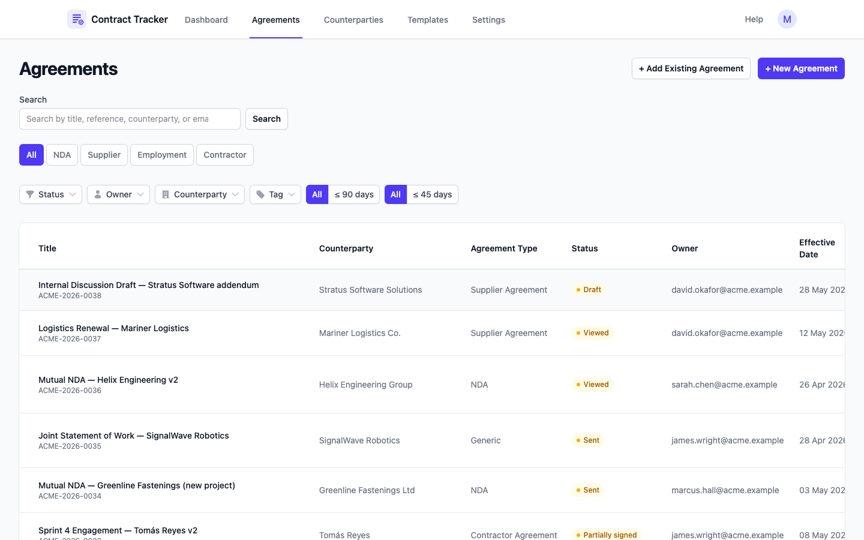864x540 pixels.
Task: Open the profile avatar labeled M
Action: pyautogui.click(x=787, y=19)
